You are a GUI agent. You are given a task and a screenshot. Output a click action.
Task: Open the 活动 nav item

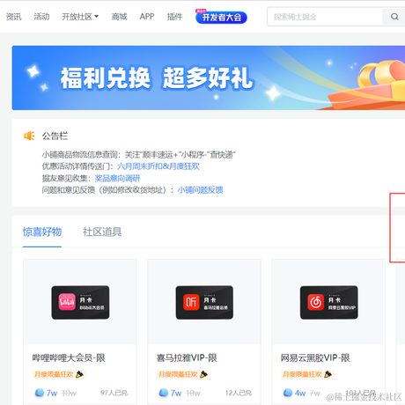pyautogui.click(x=41, y=17)
